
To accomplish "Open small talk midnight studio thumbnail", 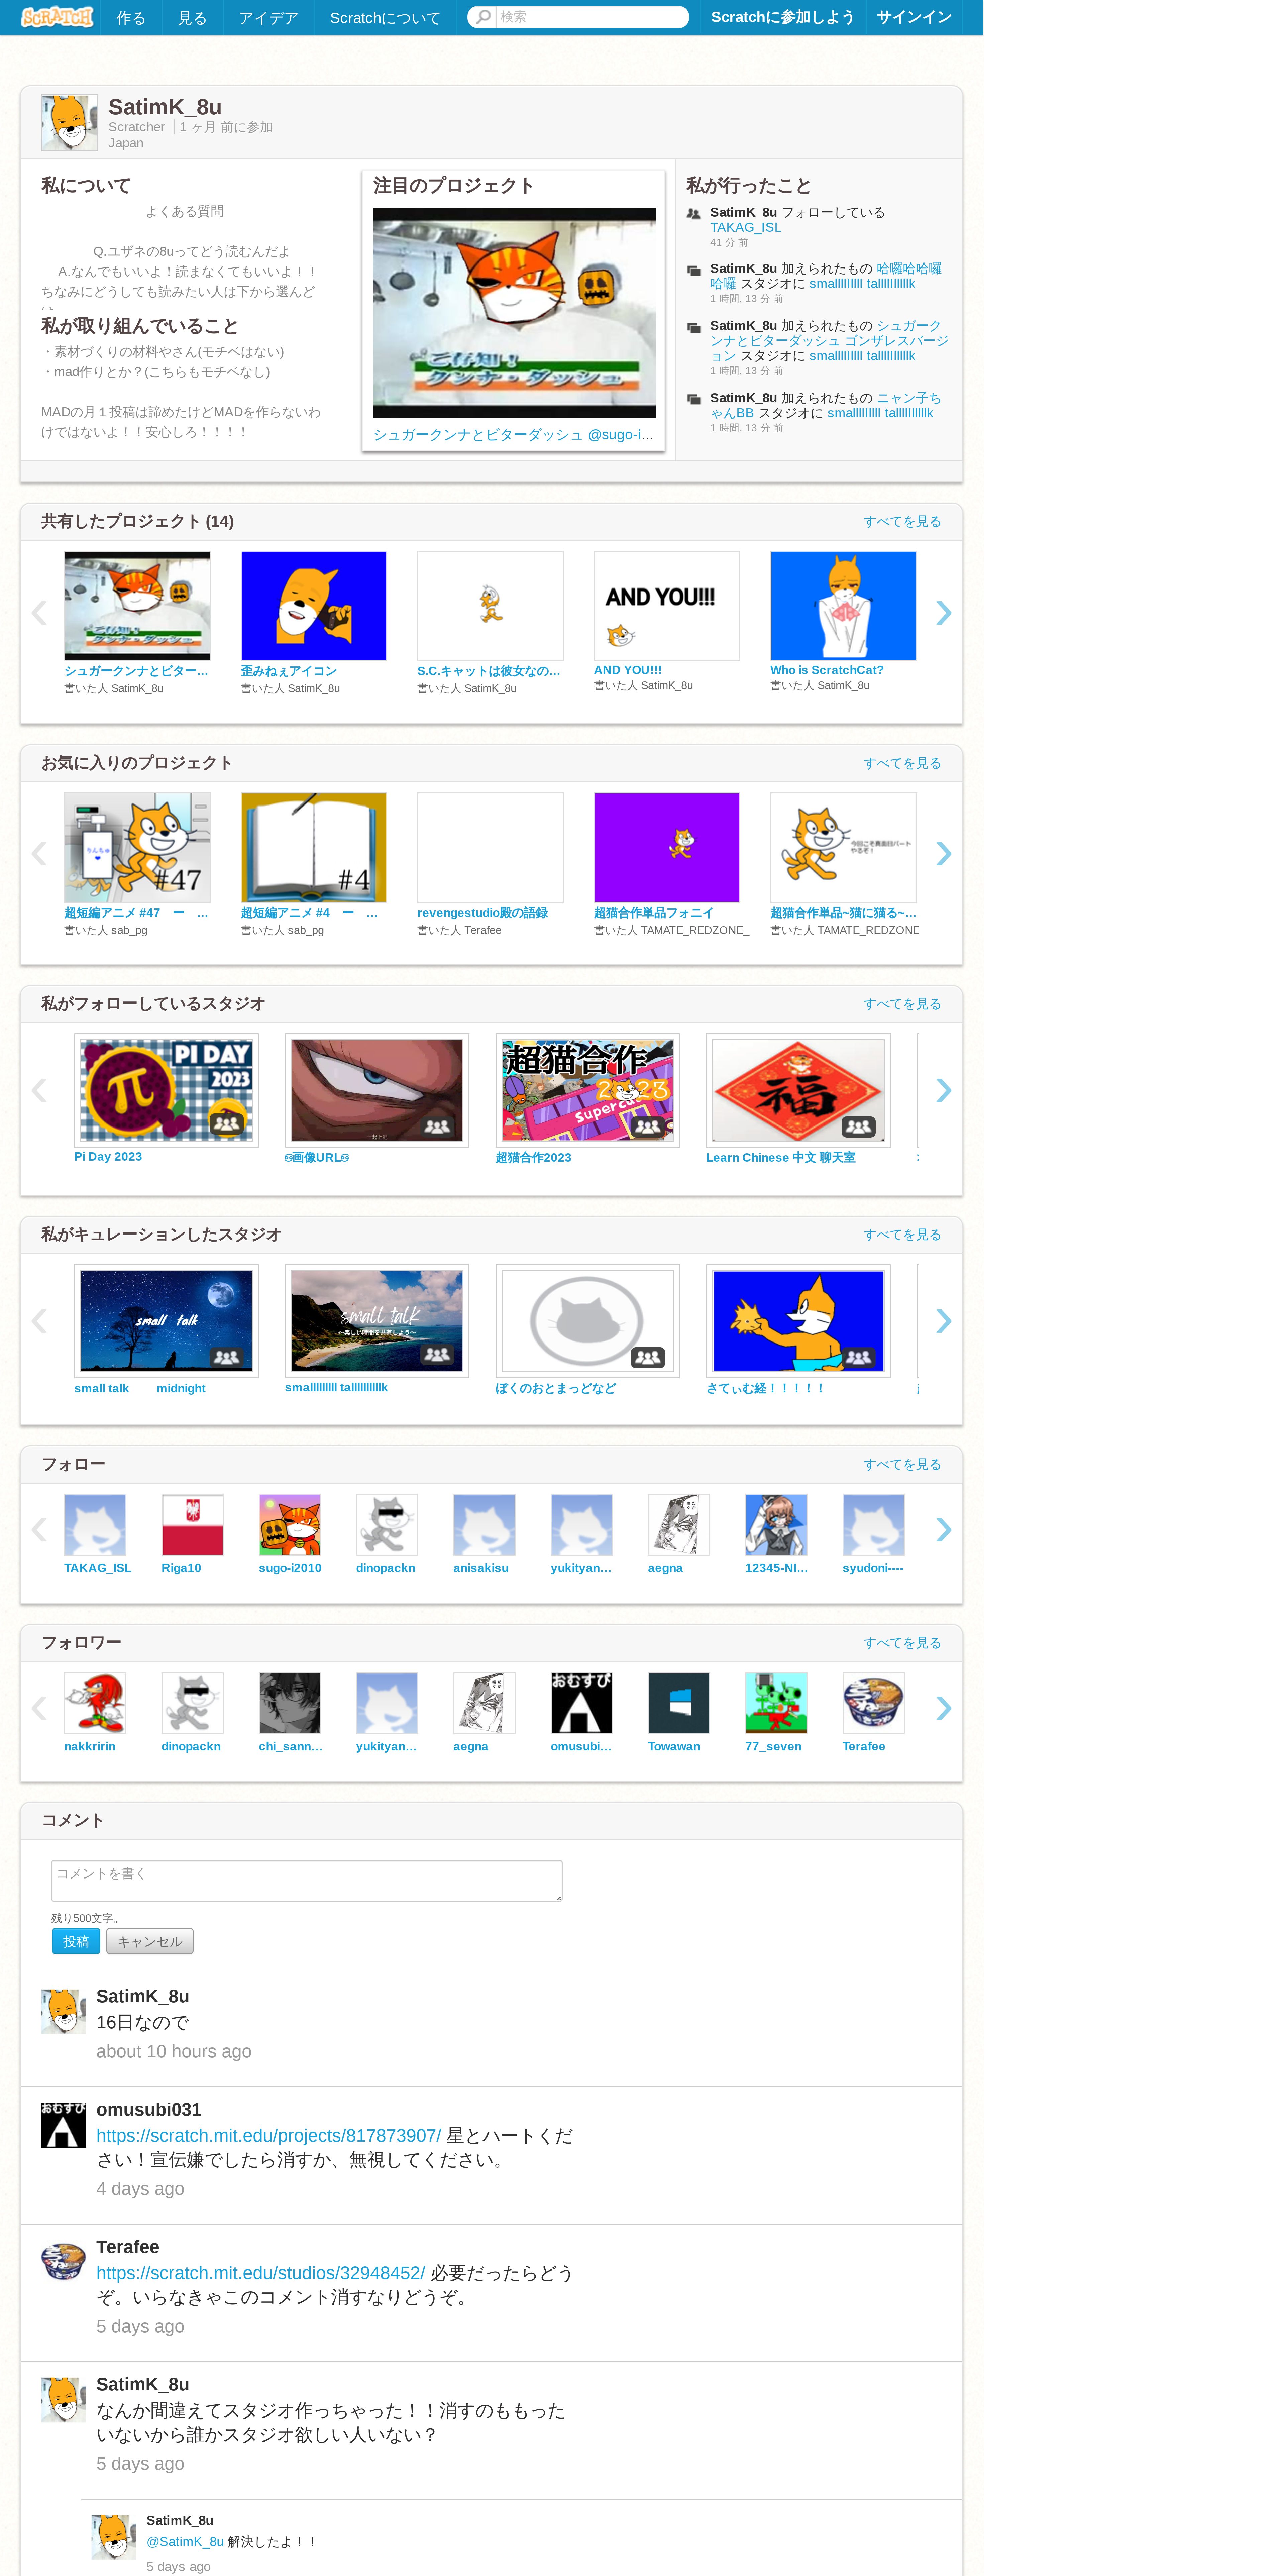I will point(166,1321).
